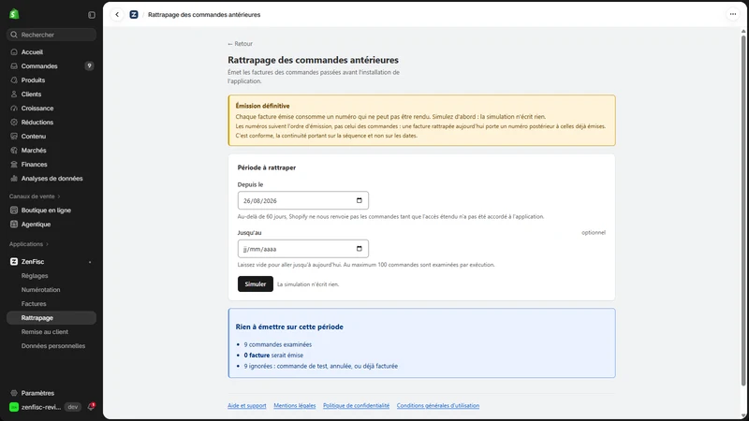
Task: Click the Shopify logo icon
Action: 14,14
